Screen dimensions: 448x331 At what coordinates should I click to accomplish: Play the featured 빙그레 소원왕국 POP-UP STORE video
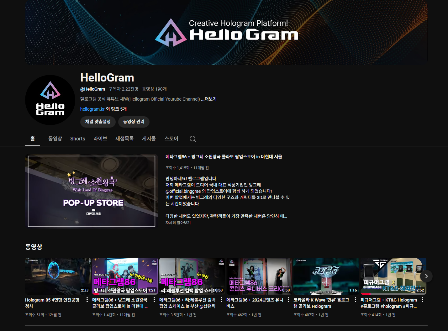pos(92,191)
